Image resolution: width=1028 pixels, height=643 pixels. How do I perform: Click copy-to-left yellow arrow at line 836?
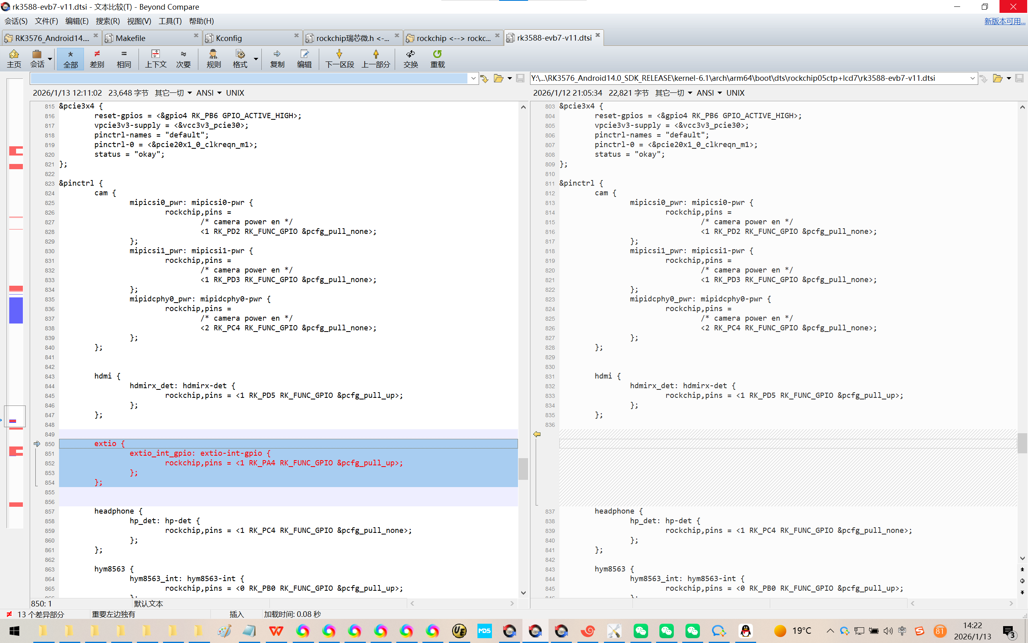coord(537,434)
